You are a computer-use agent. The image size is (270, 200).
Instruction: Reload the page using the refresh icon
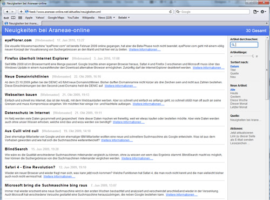point(170,12)
